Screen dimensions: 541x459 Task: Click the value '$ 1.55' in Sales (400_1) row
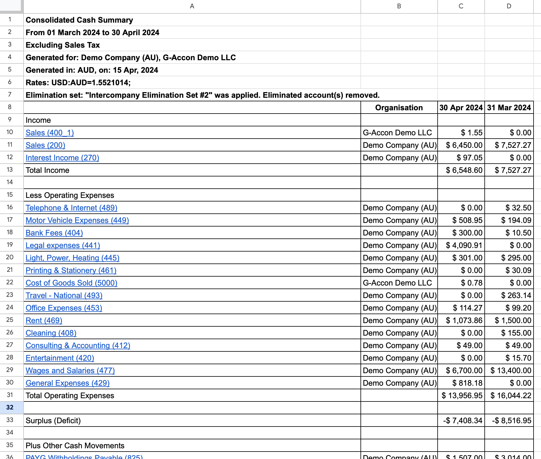click(x=461, y=133)
